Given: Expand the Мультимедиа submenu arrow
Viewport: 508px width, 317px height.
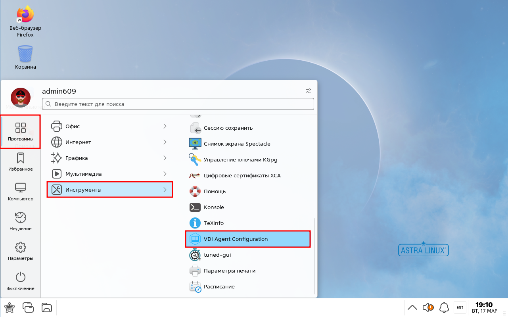Looking at the screenshot, I should point(165,174).
